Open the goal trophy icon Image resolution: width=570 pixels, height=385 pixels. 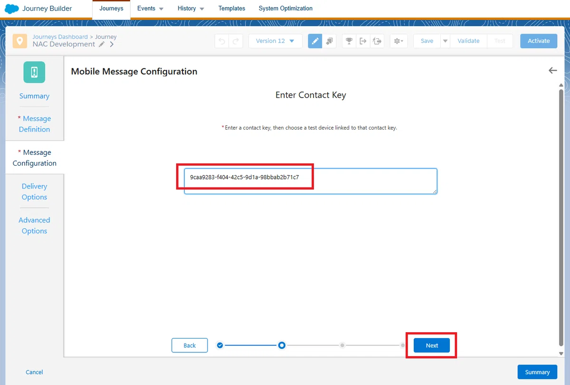349,41
